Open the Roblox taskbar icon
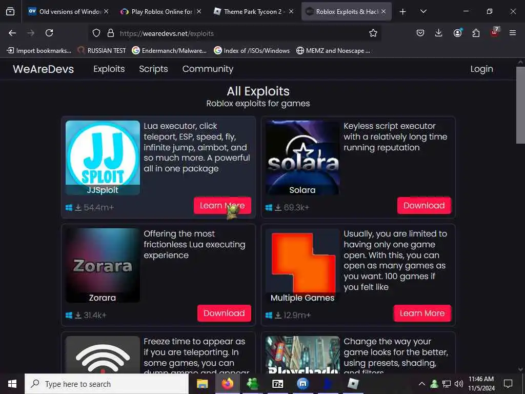The height and width of the screenshot is (394, 525). [x=353, y=384]
